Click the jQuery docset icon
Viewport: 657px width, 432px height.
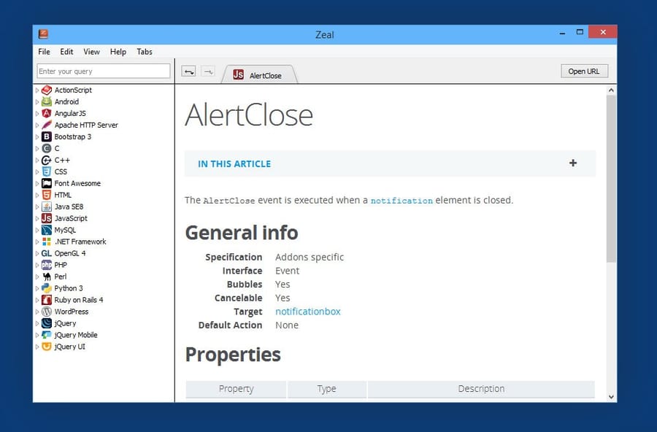[x=47, y=323]
